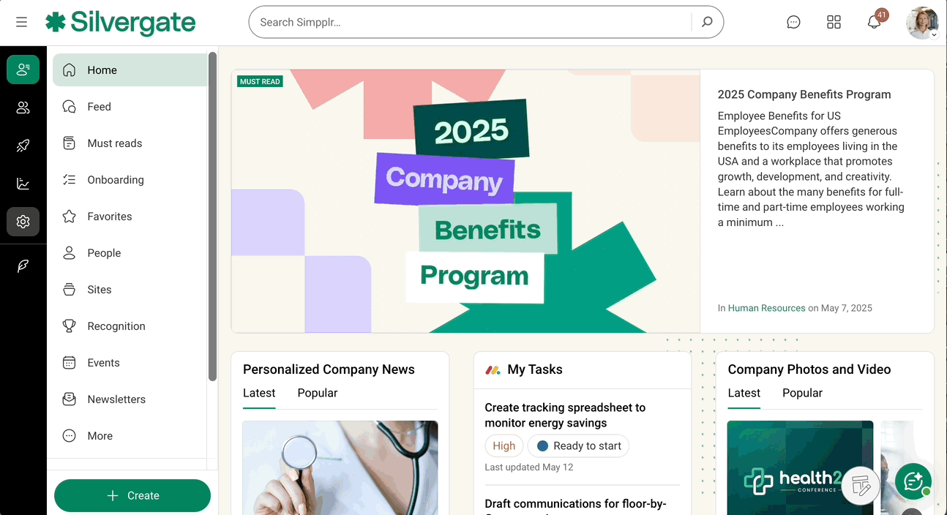The height and width of the screenshot is (515, 947).
Task: Open the people group icon in dark sidebar
Action: pos(23,108)
